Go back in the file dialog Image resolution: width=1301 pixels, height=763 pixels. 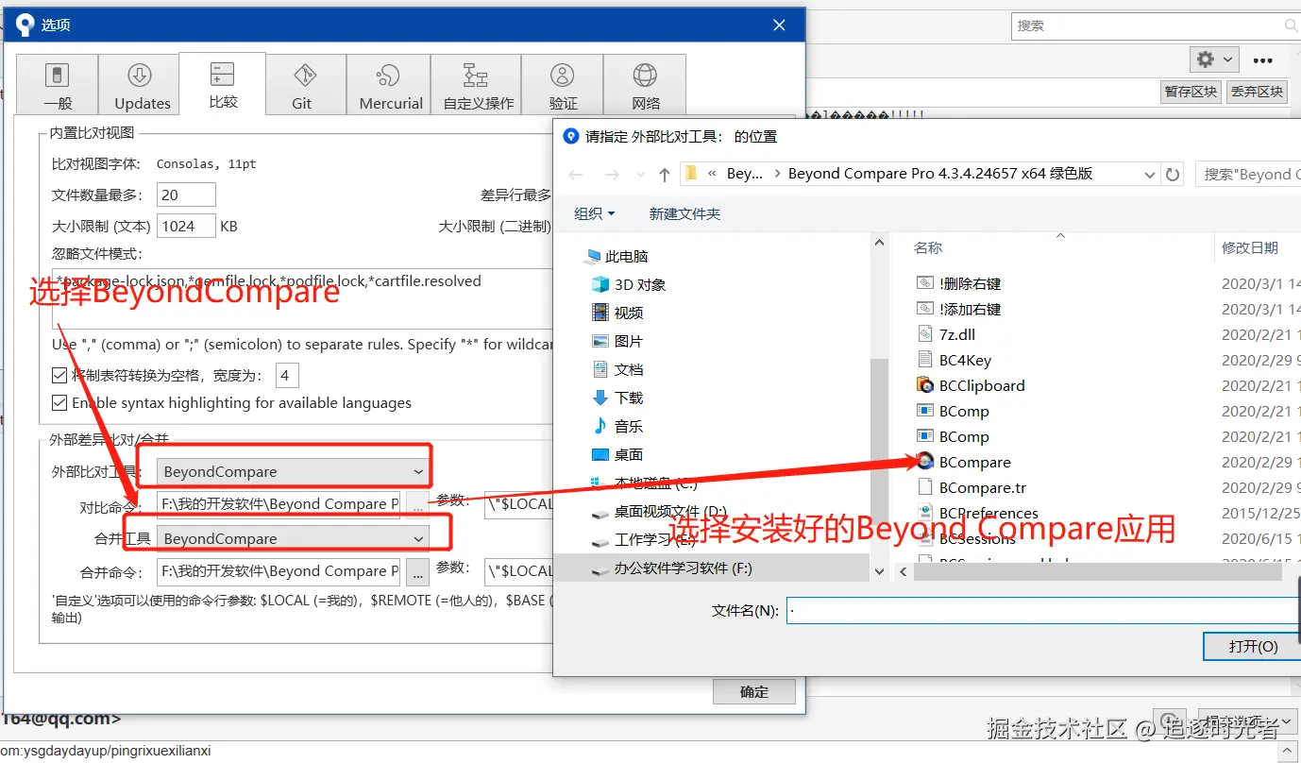[576, 175]
